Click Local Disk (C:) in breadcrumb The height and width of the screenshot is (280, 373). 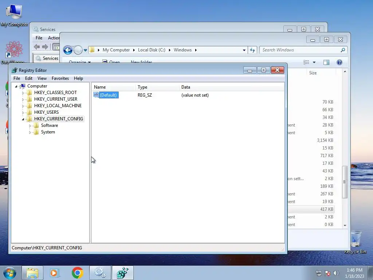point(152,50)
